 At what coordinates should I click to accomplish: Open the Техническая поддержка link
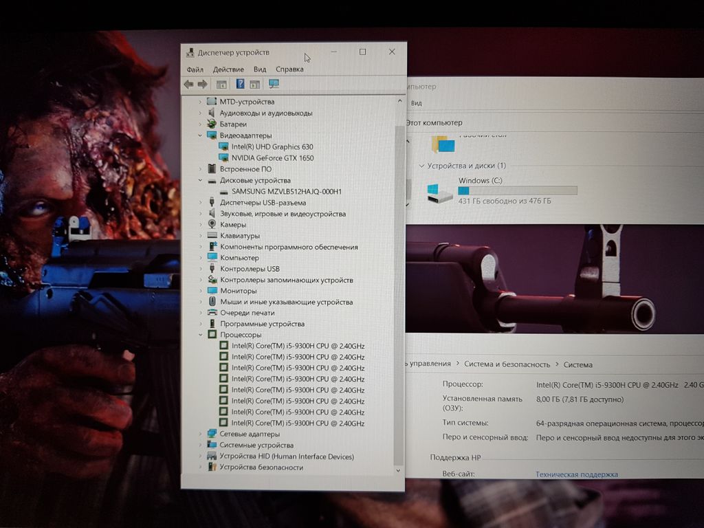pos(577,474)
